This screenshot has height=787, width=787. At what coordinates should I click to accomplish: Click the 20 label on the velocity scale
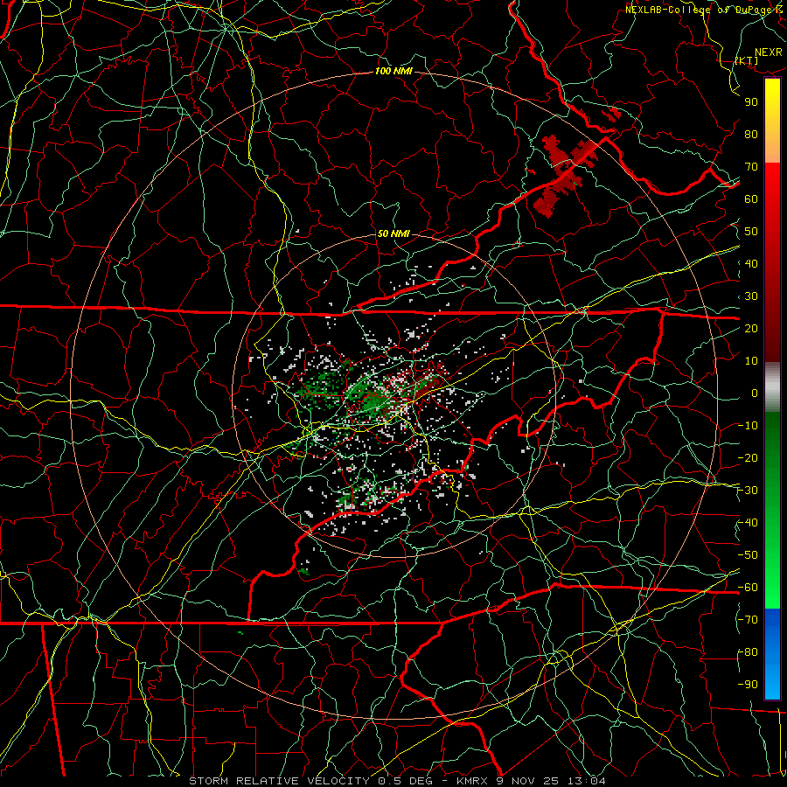click(x=751, y=329)
